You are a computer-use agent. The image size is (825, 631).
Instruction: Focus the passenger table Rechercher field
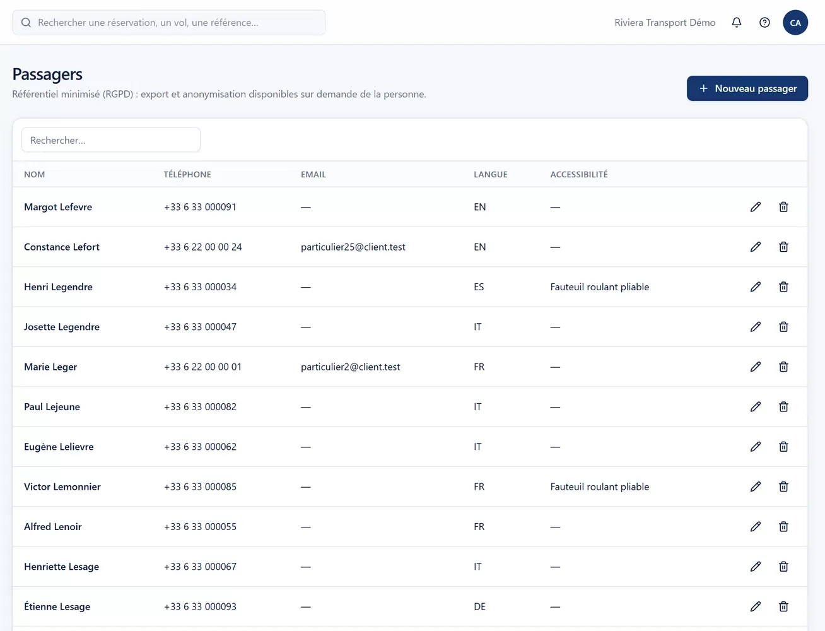[x=111, y=140]
